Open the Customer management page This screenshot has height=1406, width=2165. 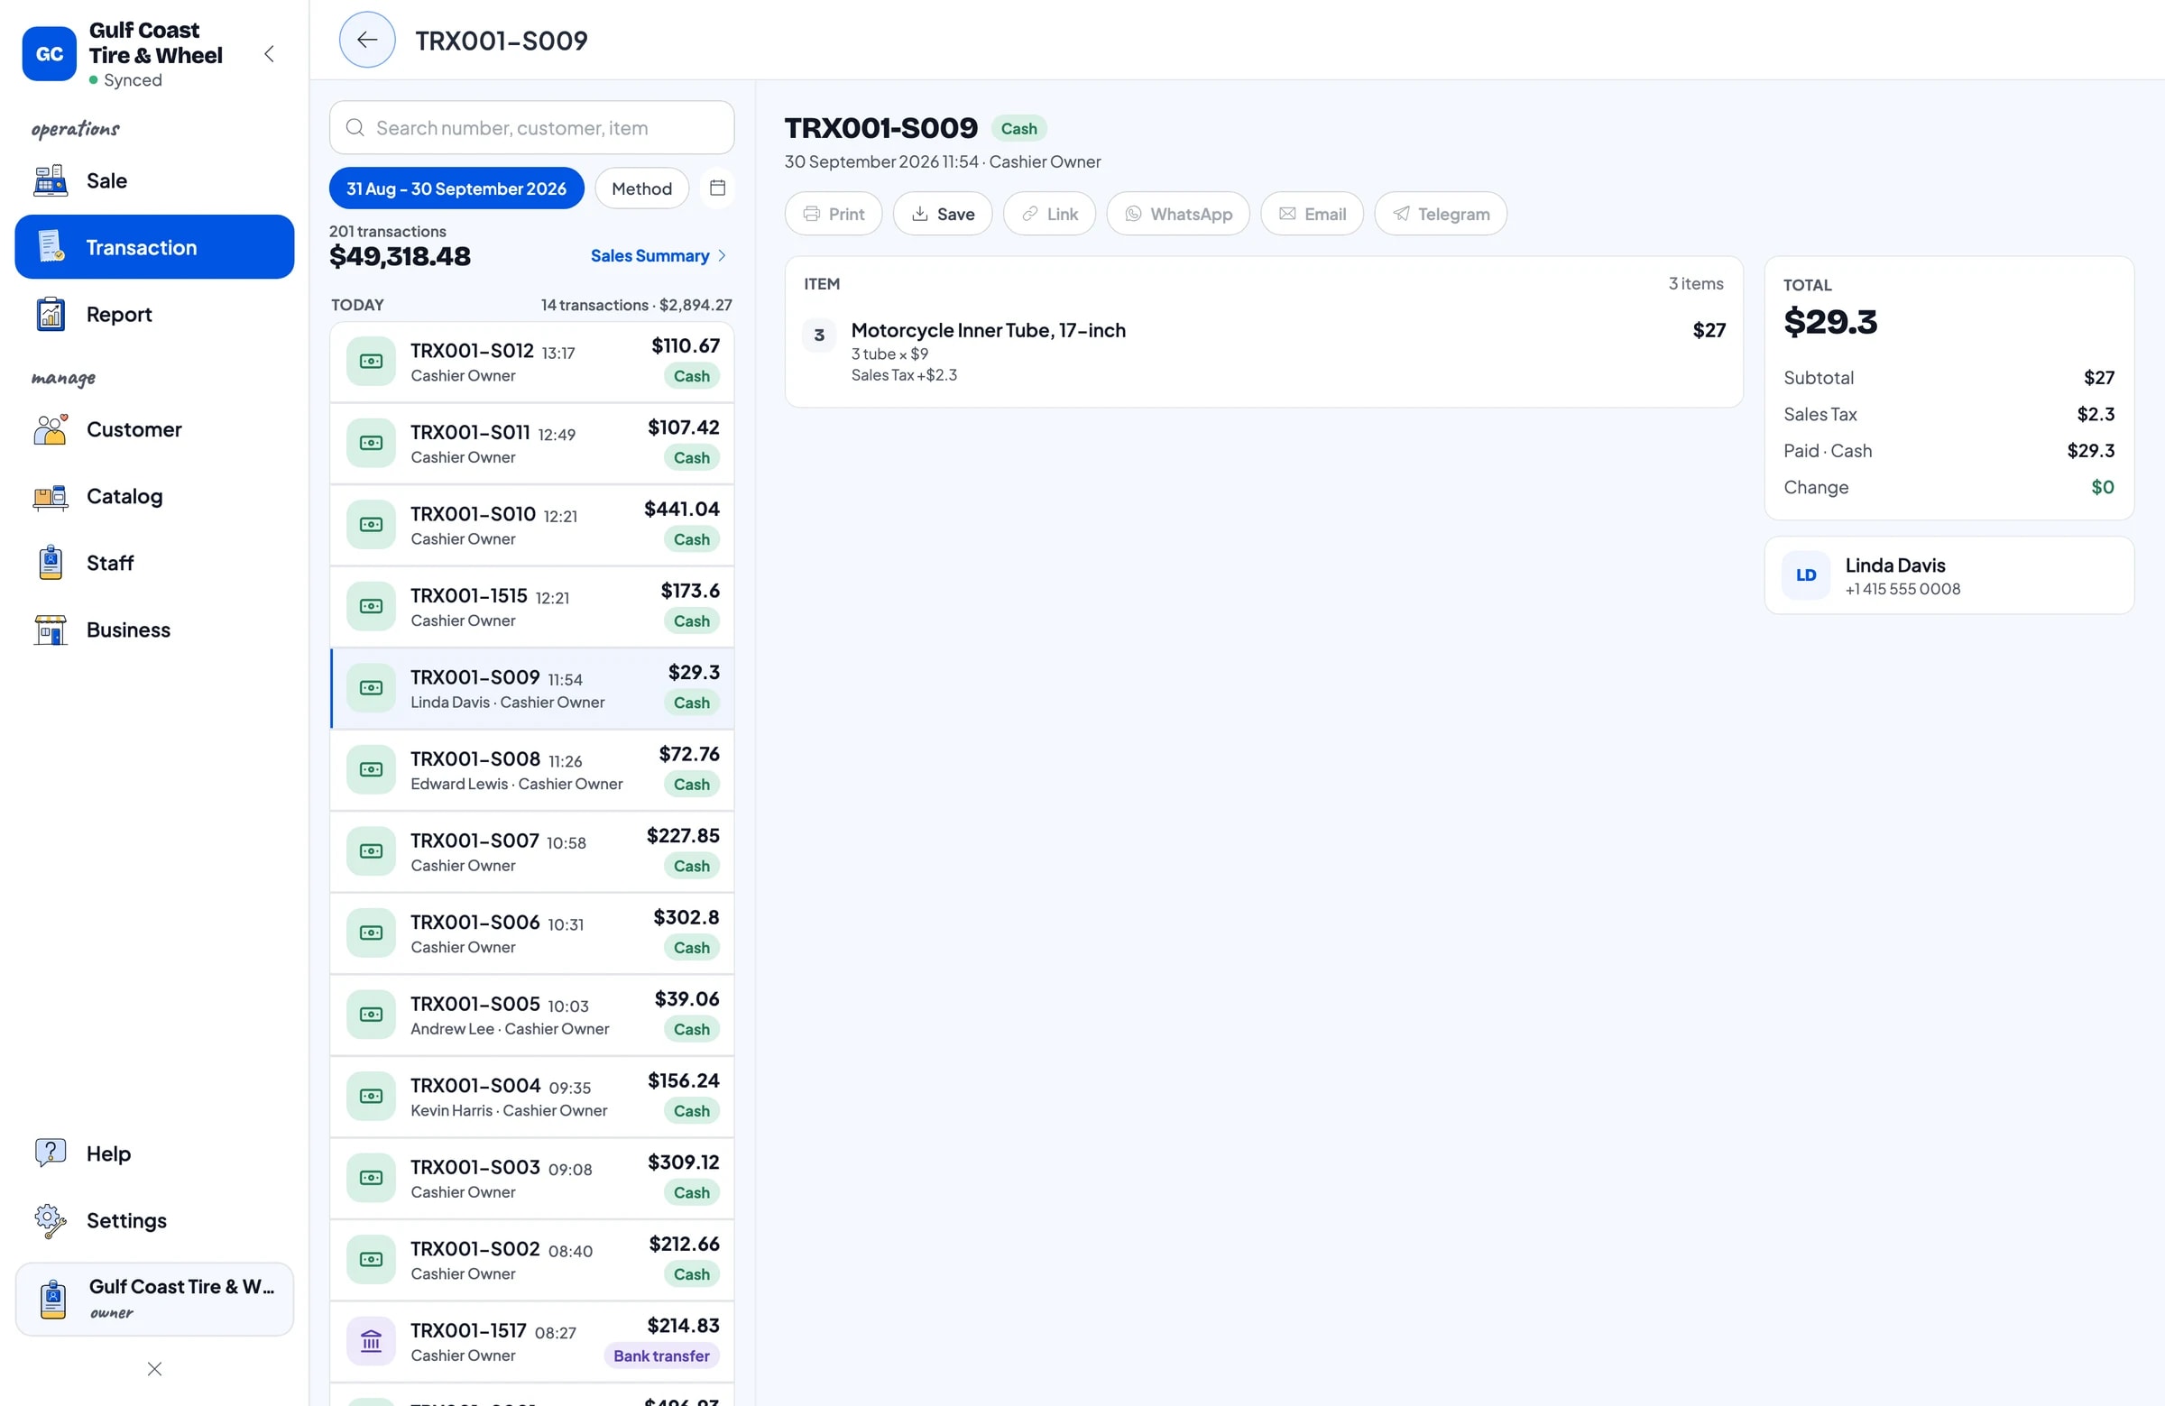click(x=154, y=429)
